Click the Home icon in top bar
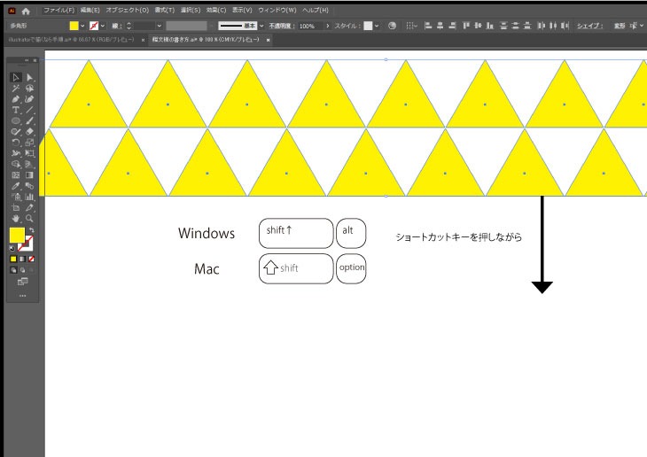Image resolution: width=647 pixels, height=457 pixels. (26, 11)
